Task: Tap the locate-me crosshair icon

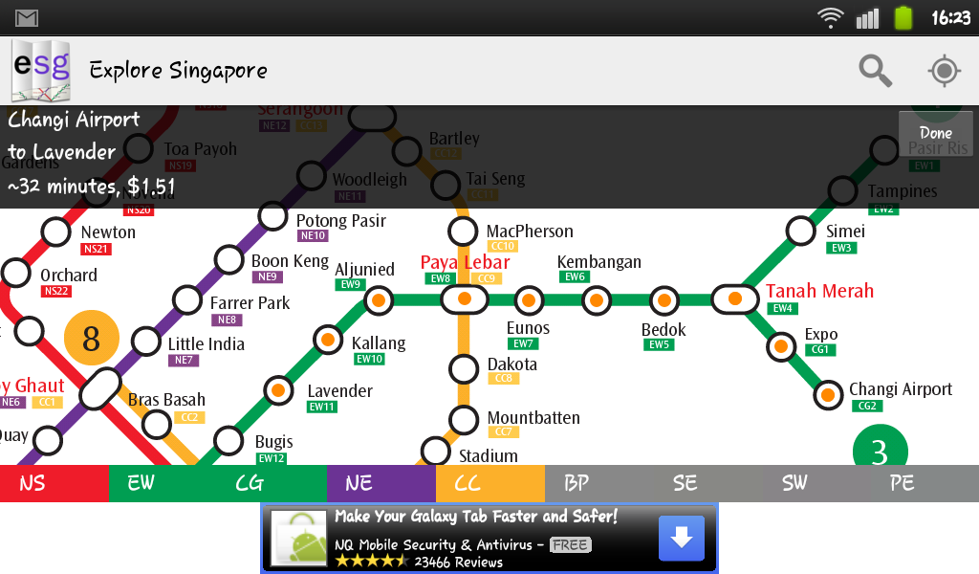Action: pyautogui.click(x=944, y=71)
